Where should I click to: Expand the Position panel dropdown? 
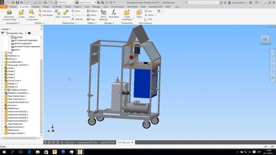click(39, 23)
